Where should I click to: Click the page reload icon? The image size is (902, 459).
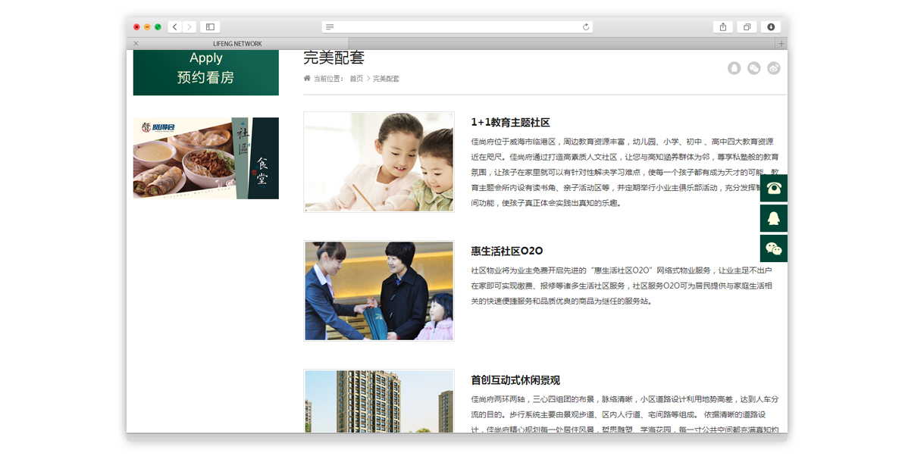coord(586,27)
